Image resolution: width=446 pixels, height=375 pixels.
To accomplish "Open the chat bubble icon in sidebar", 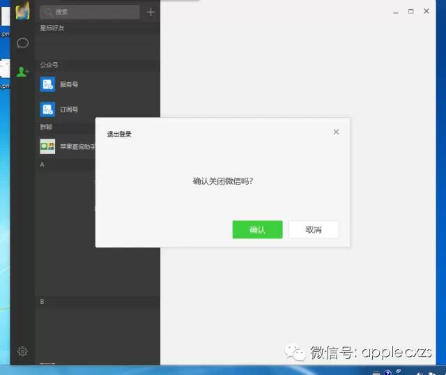I will [22, 43].
